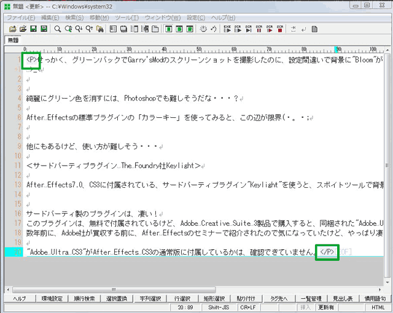Viewport: 393px width, 313px height.
Task: Click the closing </P> tag in line 20
Action: click(327, 252)
